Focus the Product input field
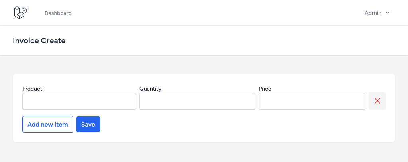 [x=79, y=101]
